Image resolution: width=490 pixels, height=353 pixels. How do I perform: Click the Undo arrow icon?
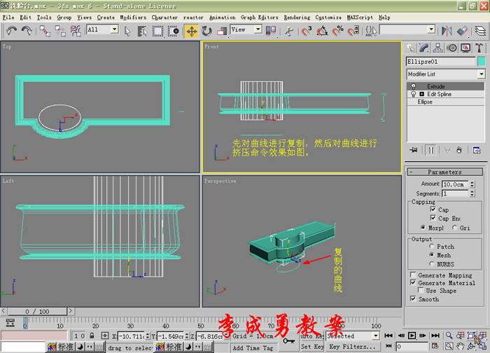12,31
